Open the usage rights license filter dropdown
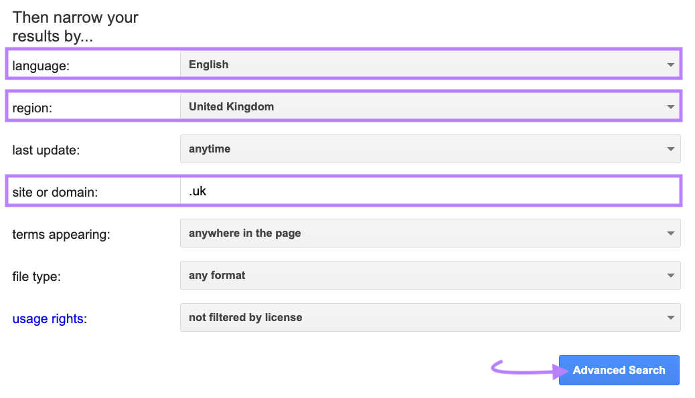This screenshot has width=695, height=398. click(x=429, y=317)
